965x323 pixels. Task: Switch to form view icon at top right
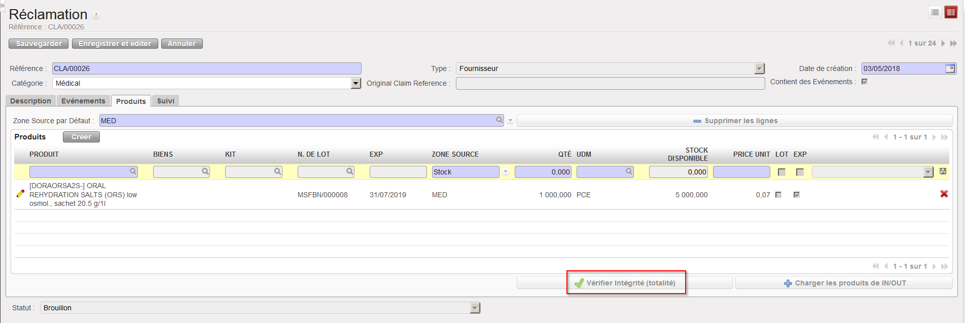[x=950, y=13]
